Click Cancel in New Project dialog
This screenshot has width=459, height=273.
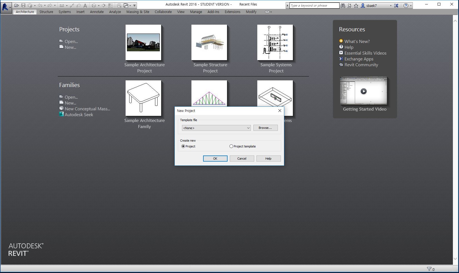[x=242, y=159]
